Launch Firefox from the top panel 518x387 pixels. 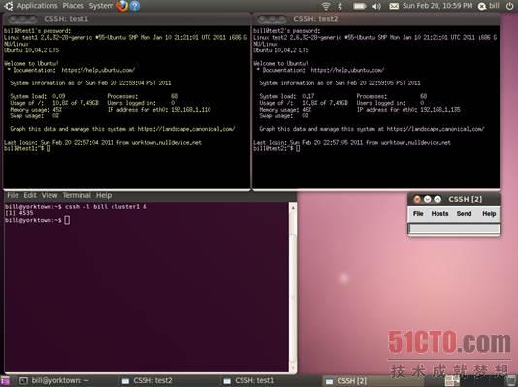[x=122, y=6]
